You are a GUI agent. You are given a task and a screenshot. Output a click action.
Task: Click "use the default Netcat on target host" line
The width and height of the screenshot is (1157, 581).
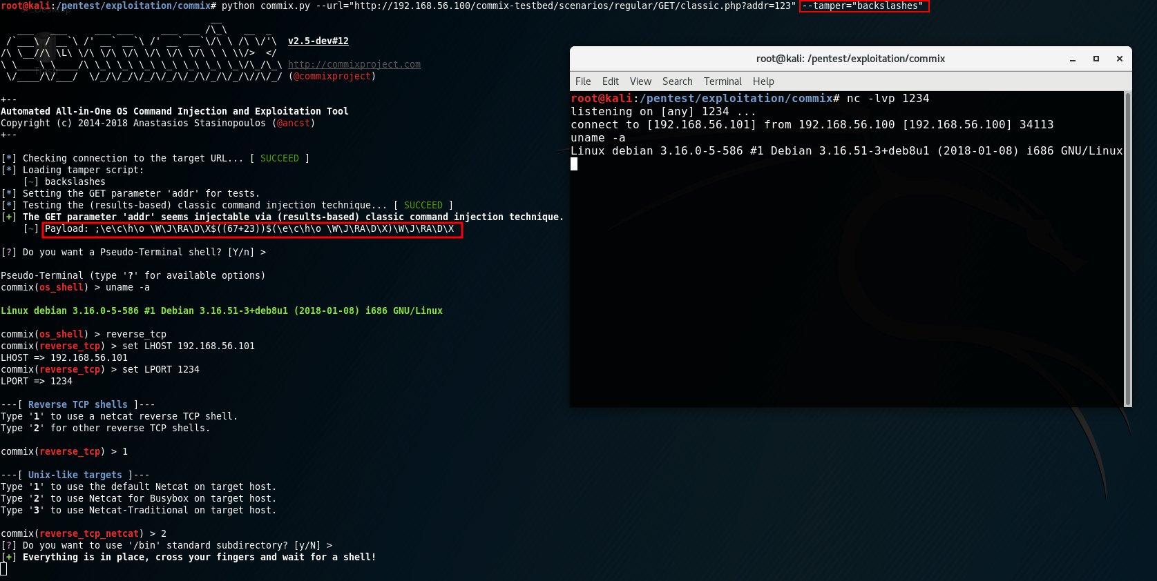pyautogui.click(x=139, y=486)
